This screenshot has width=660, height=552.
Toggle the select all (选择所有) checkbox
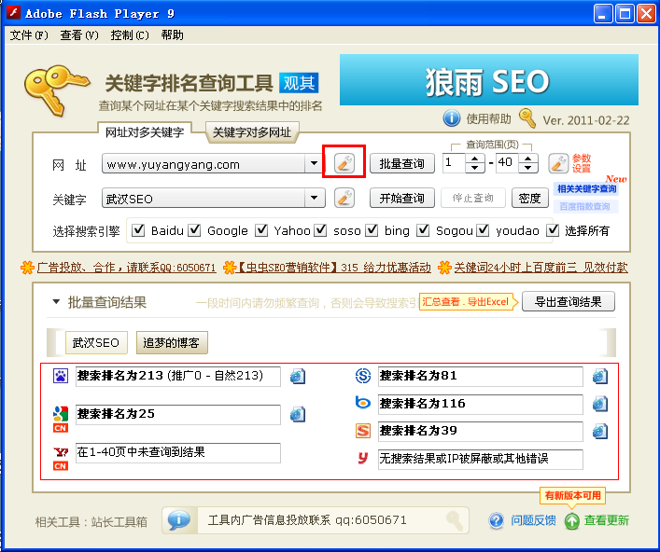point(553,230)
